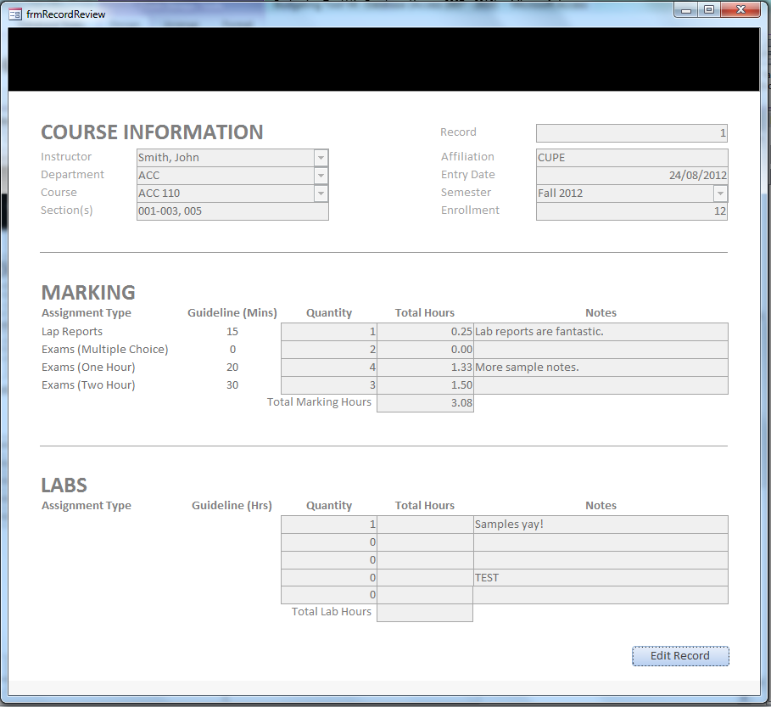Viewport: 771px width, 707px height.
Task: Click the Labs note 'TEST'
Action: pyautogui.click(x=601, y=578)
